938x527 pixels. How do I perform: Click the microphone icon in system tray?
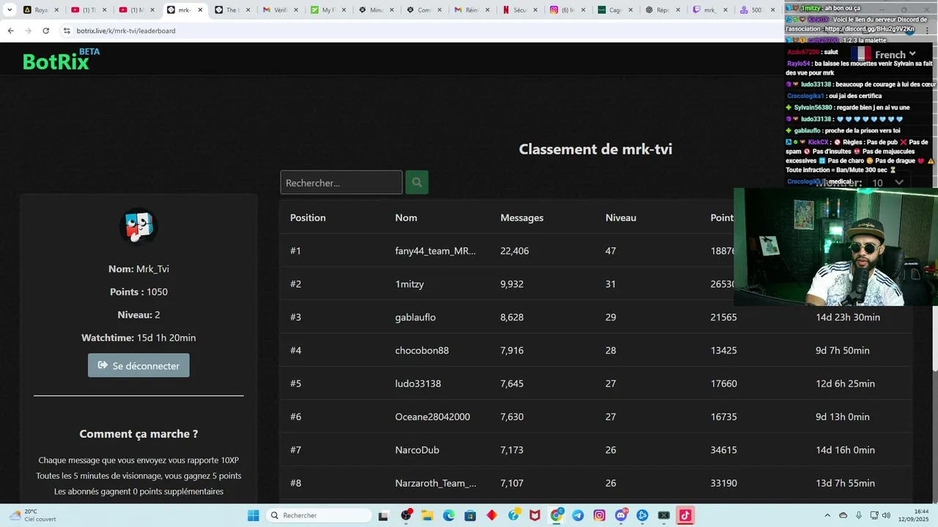point(858,515)
